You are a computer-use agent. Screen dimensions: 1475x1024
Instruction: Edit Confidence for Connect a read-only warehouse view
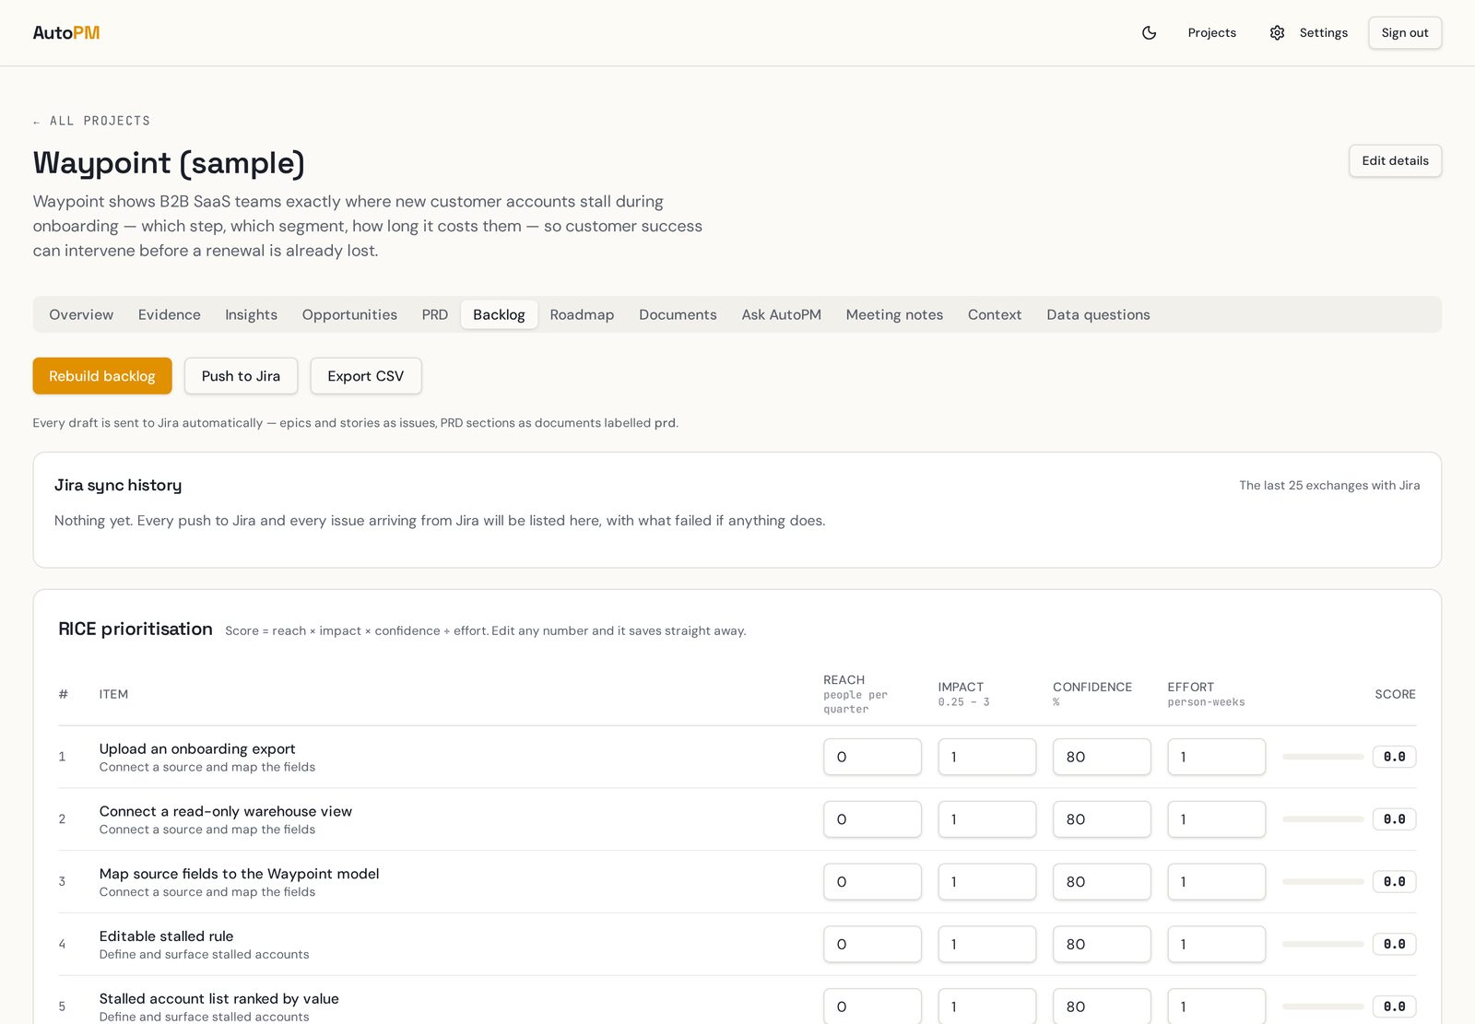coord(1102,819)
